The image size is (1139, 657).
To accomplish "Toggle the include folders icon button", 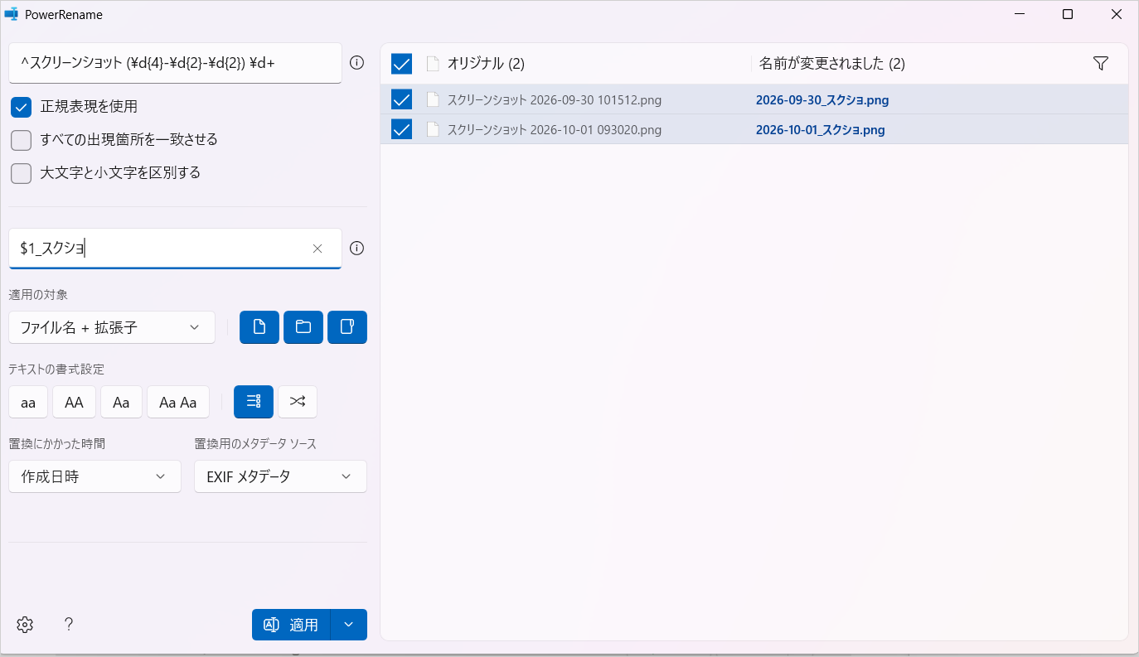I will pos(303,327).
